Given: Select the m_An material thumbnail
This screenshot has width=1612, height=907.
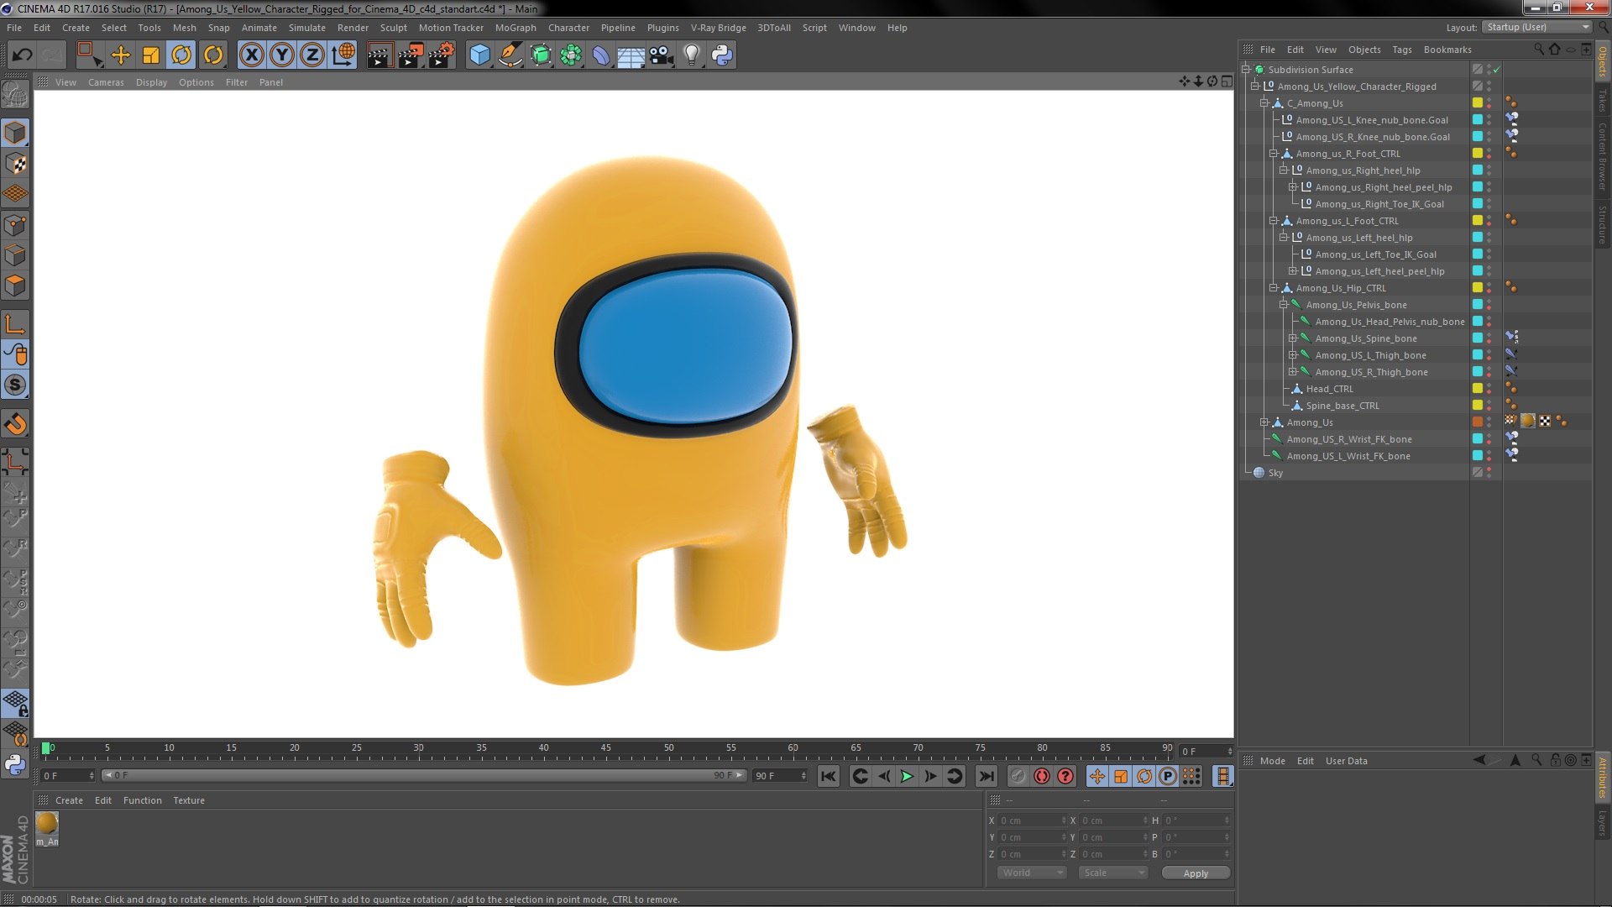Looking at the screenshot, I should point(47,823).
